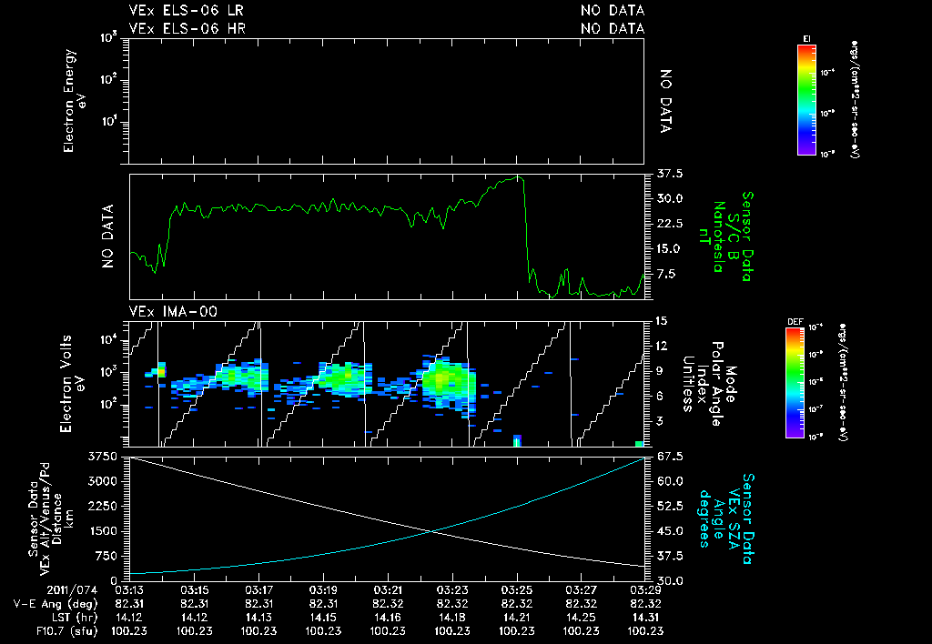Viewport: 932px width, 644px height.
Task: Select the VEx ELS-06 HR title
Action: coord(187,28)
